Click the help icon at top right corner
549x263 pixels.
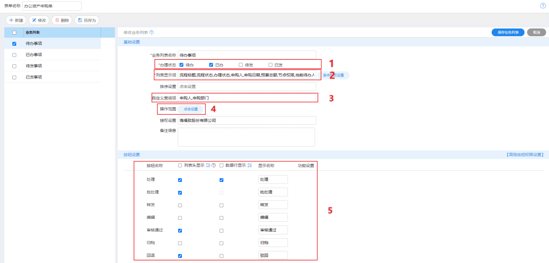coord(543,6)
